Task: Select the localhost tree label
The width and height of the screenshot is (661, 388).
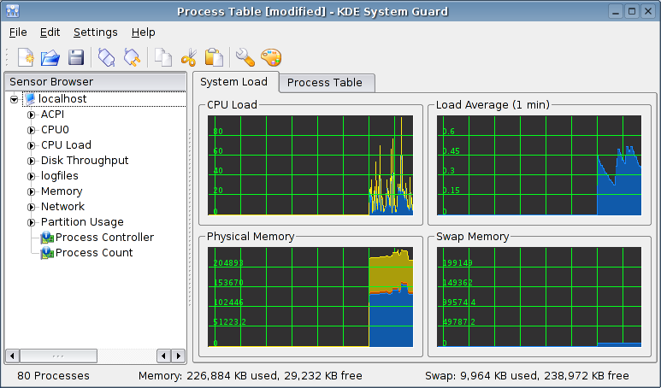Action: point(62,99)
